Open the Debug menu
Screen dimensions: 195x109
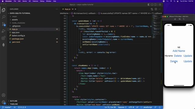42,1
